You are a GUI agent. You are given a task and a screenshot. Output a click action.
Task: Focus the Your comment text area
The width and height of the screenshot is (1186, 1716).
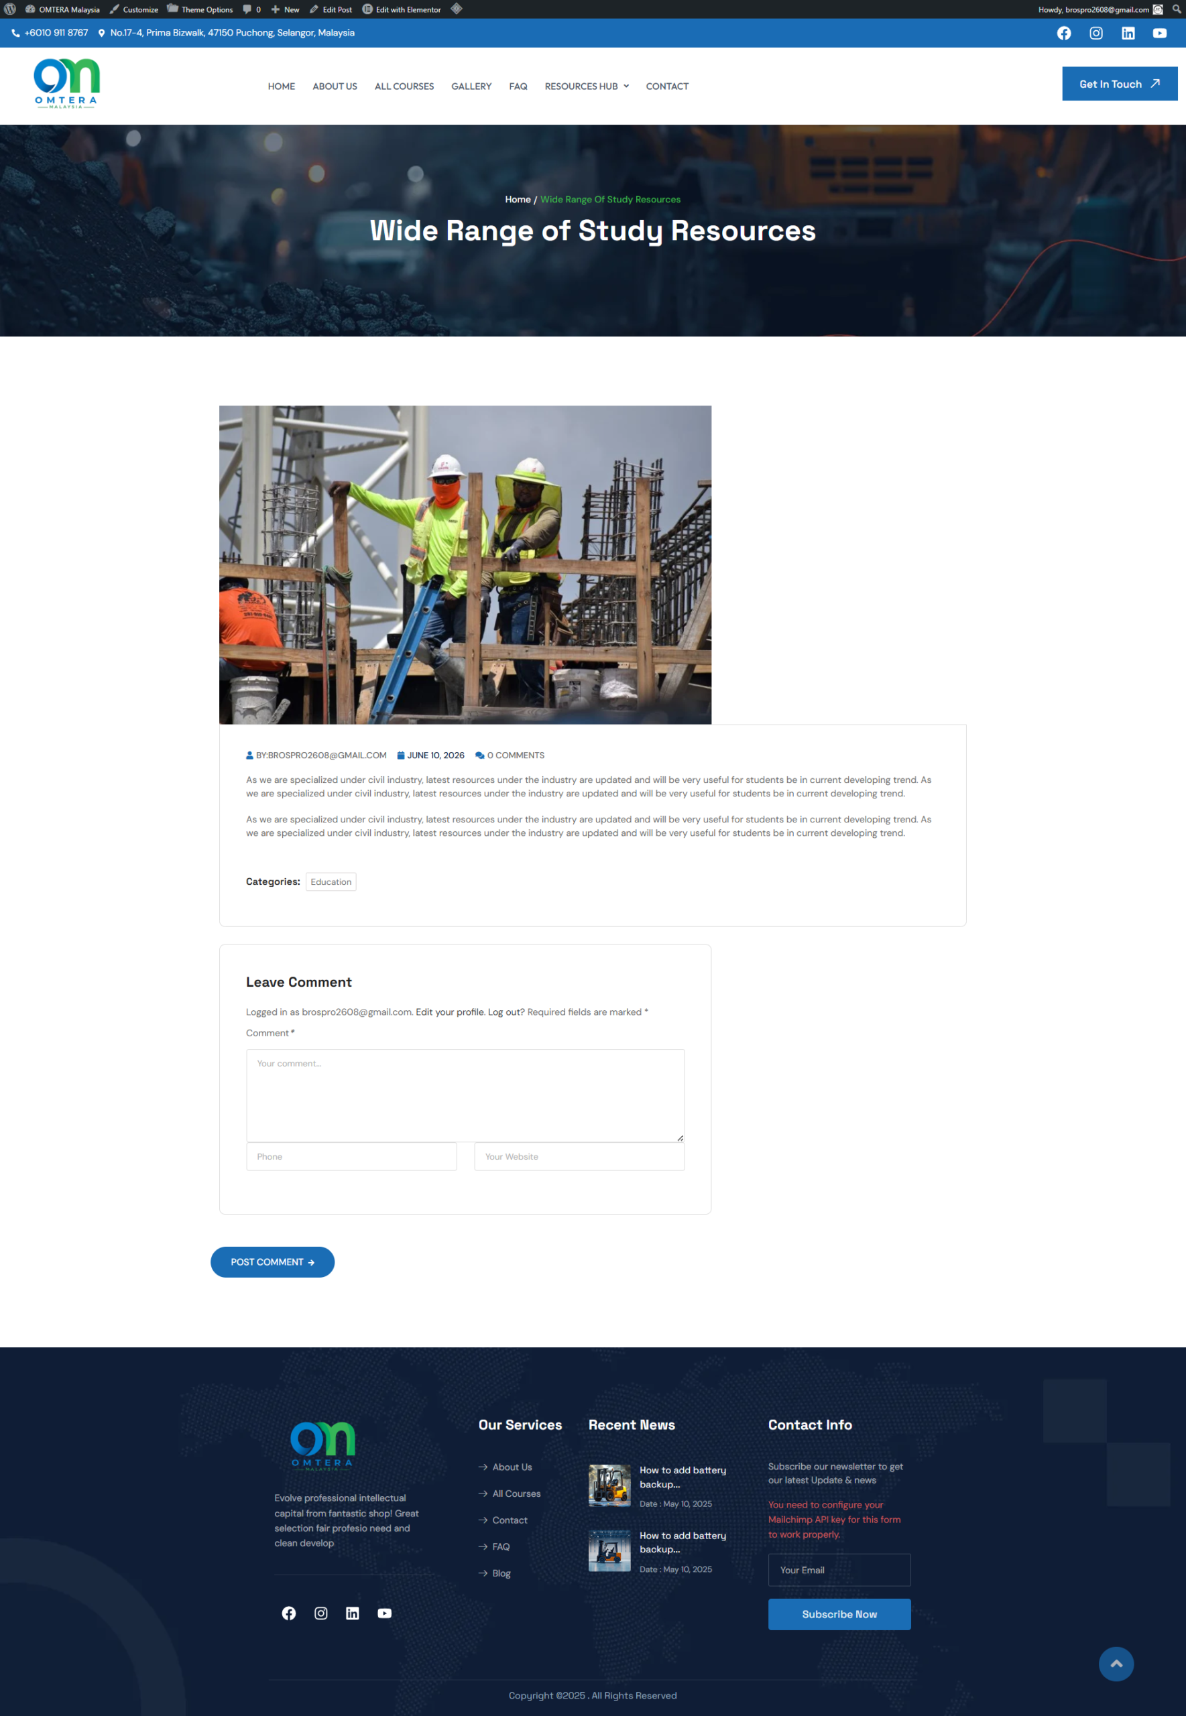(x=465, y=1095)
